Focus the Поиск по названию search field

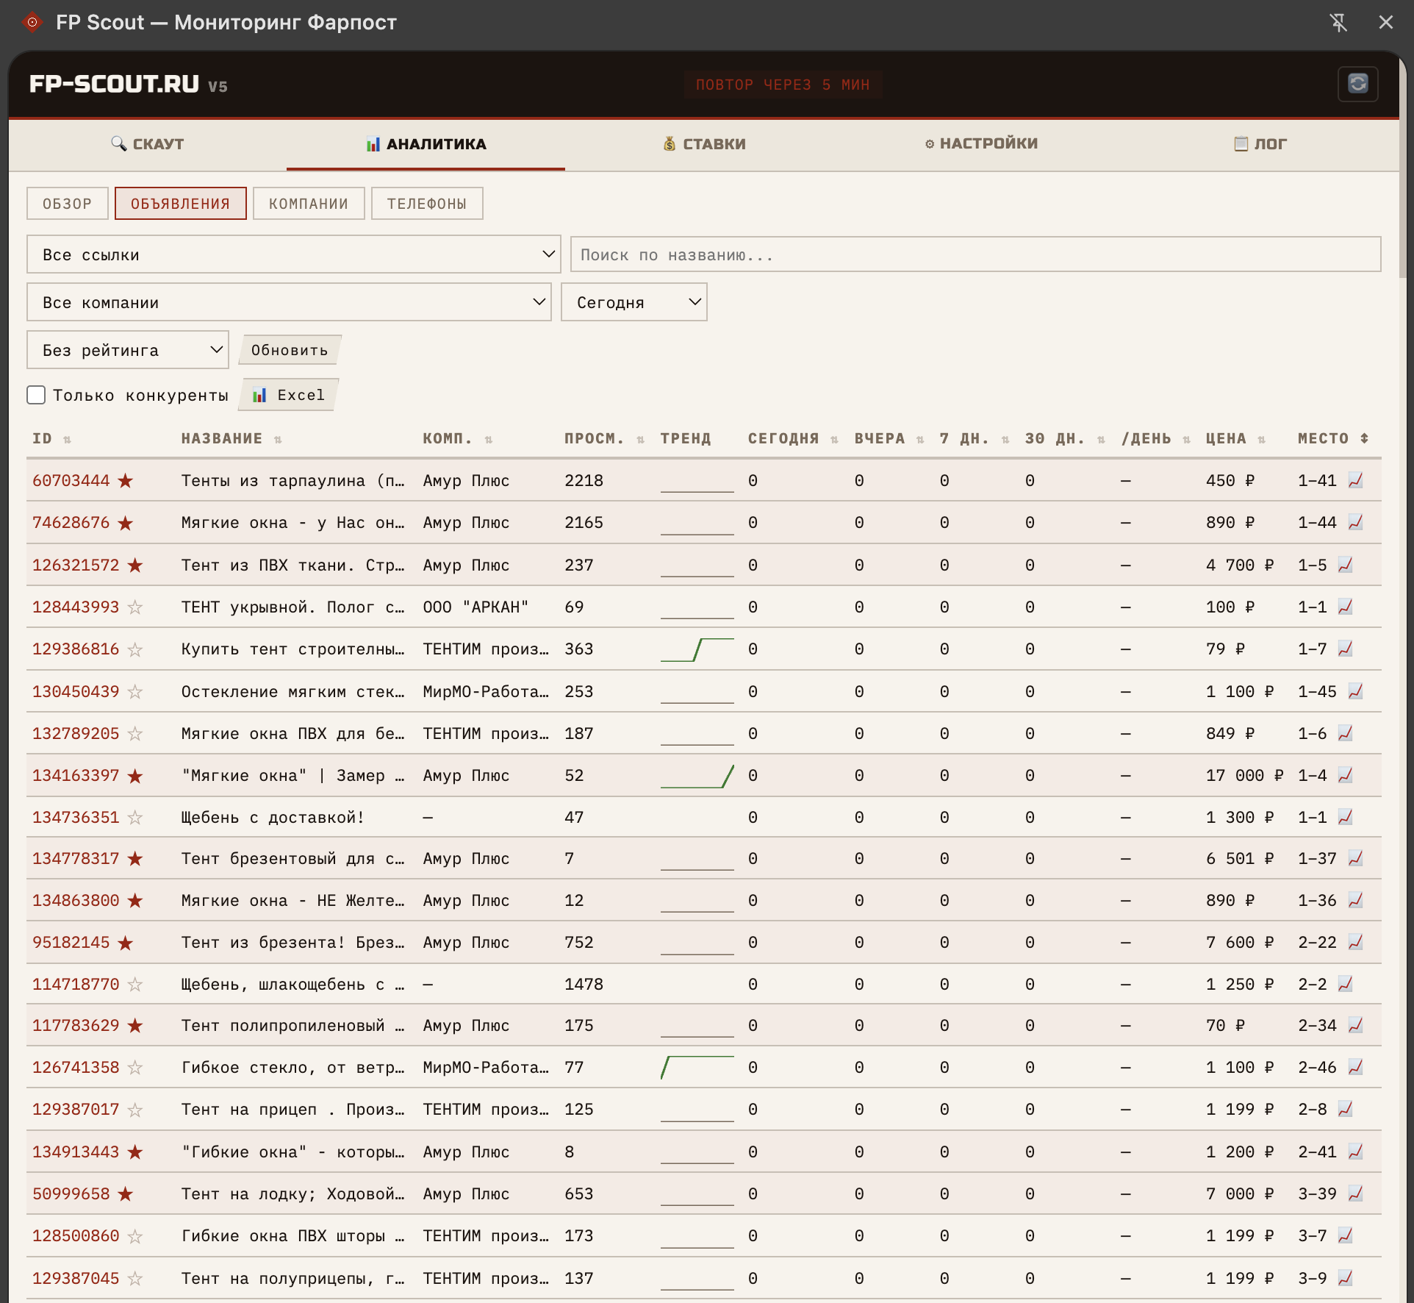[976, 254]
